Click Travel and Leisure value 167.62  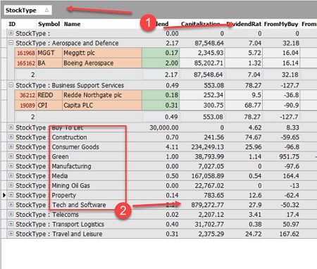pyautogui.click(x=289, y=234)
